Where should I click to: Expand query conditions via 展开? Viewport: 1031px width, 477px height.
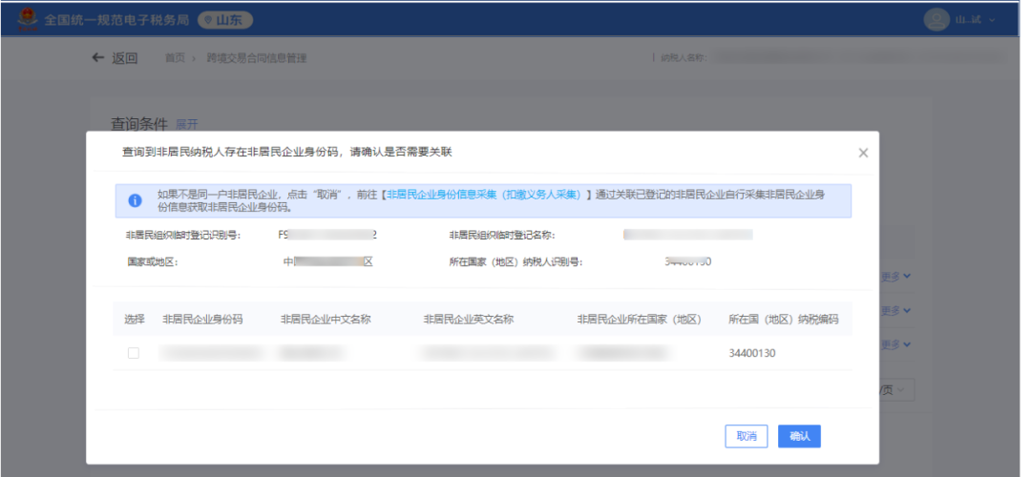pyautogui.click(x=187, y=124)
